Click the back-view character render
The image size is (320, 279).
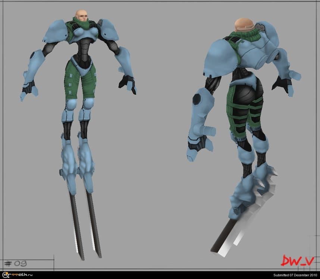pos(244,137)
